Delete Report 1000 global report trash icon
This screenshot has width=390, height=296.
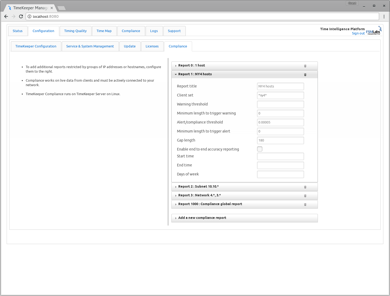click(305, 205)
